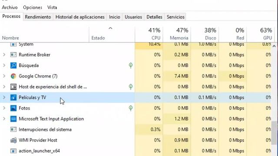Select the Runtime Broker row name
The width and height of the screenshot is (278, 156).
point(35,55)
